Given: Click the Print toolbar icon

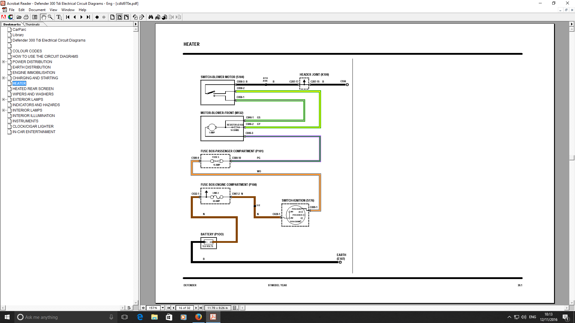Looking at the screenshot, I should click(x=26, y=17).
